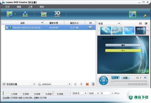Click the 3D icon in WinCam row
Viewport: 151px width, 103px height.
click(90, 28)
